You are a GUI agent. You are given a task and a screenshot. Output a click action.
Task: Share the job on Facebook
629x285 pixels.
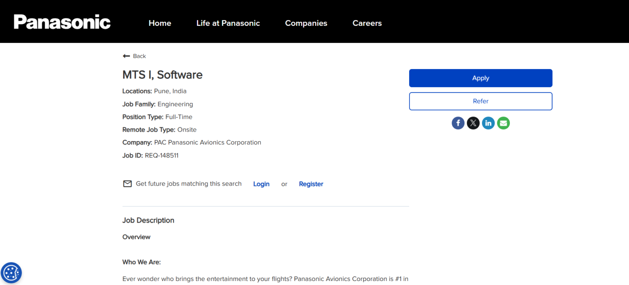coord(458,123)
